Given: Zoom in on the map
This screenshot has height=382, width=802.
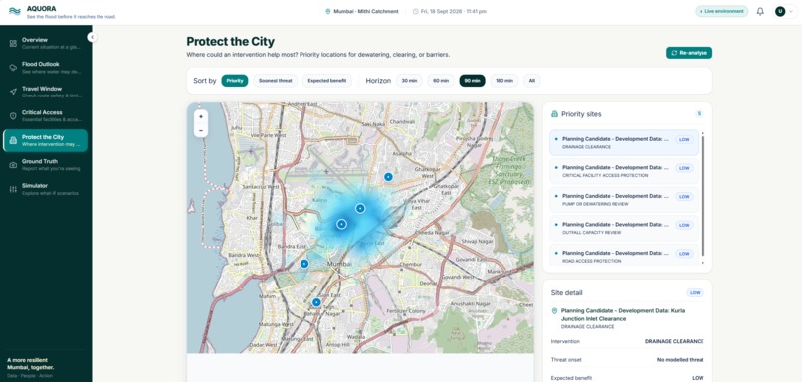Looking at the screenshot, I should (201, 117).
